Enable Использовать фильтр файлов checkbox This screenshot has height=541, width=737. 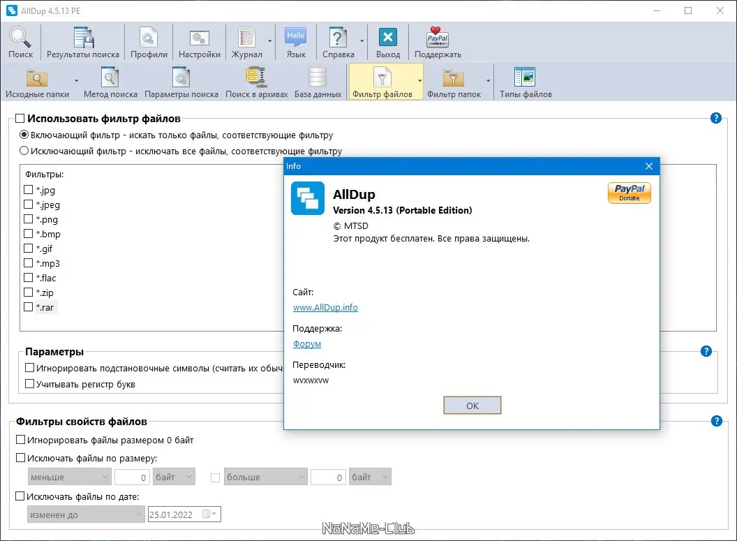(x=20, y=118)
